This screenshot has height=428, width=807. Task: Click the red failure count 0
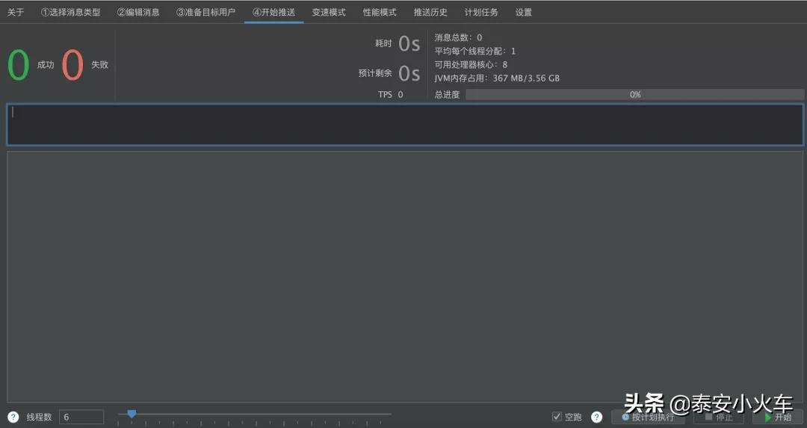pyautogui.click(x=72, y=64)
